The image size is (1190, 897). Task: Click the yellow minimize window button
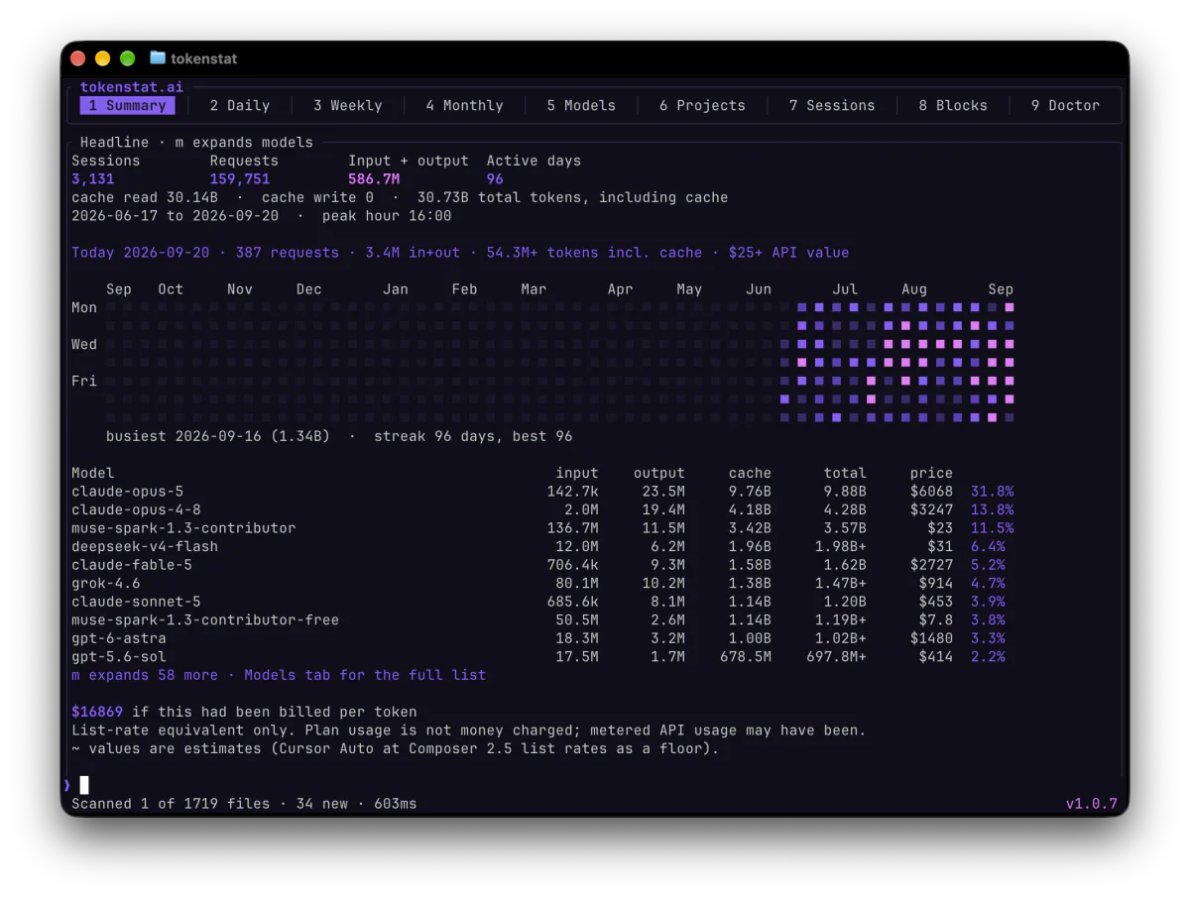click(103, 58)
